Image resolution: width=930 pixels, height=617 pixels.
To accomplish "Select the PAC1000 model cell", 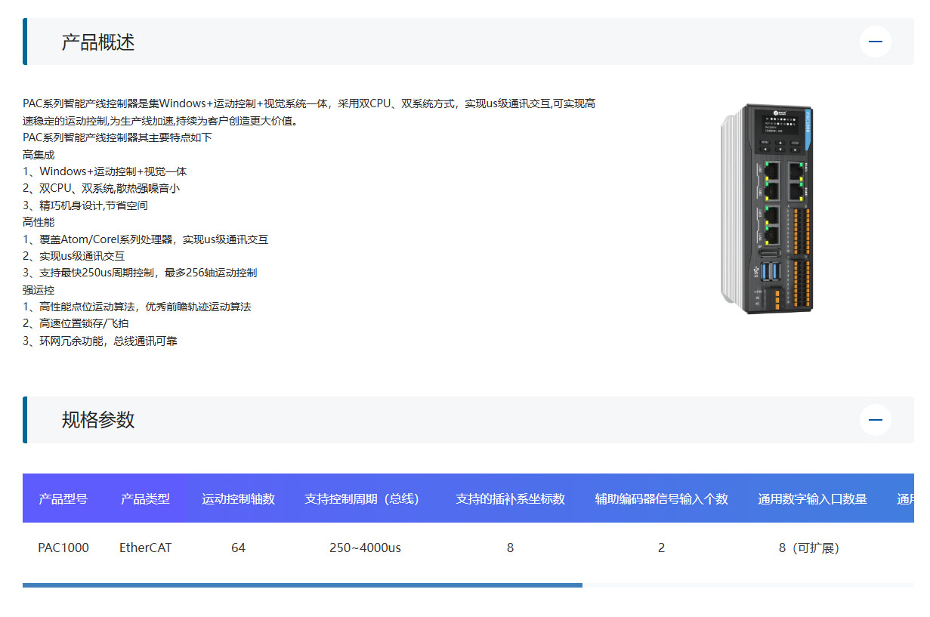I will (63, 548).
